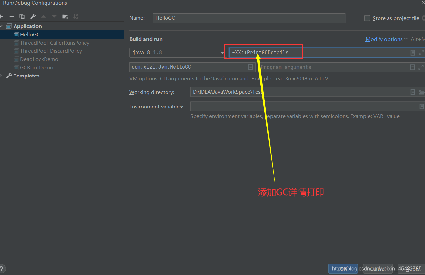
Task: Open program arguments macro icon
Action: tap(412, 67)
